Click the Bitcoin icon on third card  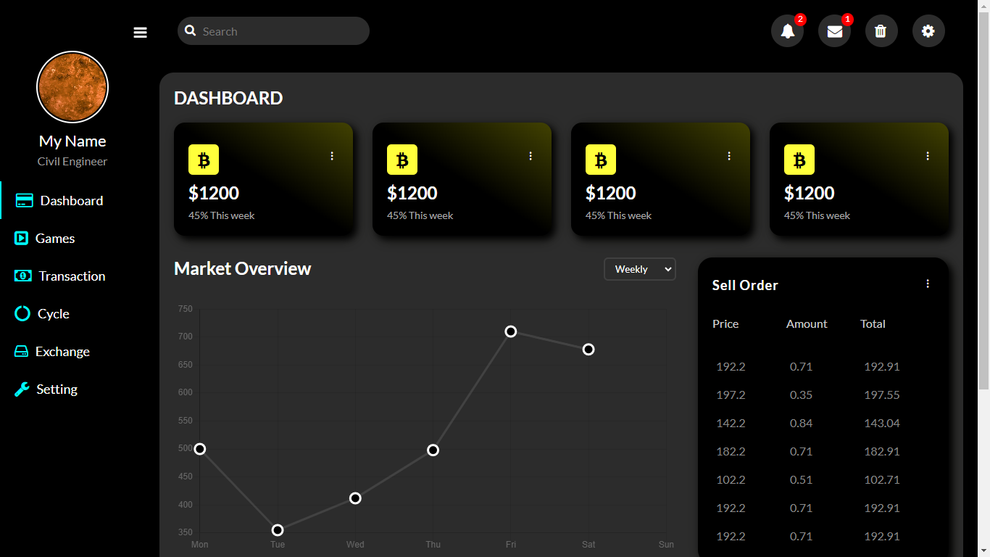coord(601,160)
